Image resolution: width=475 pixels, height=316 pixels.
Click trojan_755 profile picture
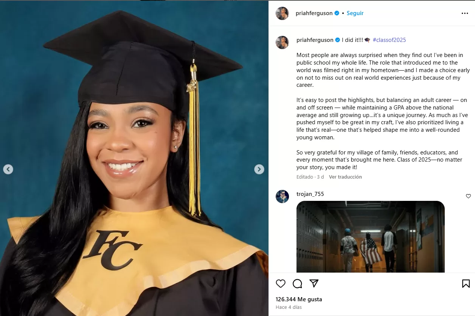[282, 197]
